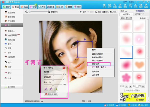Image resolution: width=150 pixels, height=107 pixels.
Task: Click the horizontal flip icon in 素材编辑框
Action: click(46, 89)
